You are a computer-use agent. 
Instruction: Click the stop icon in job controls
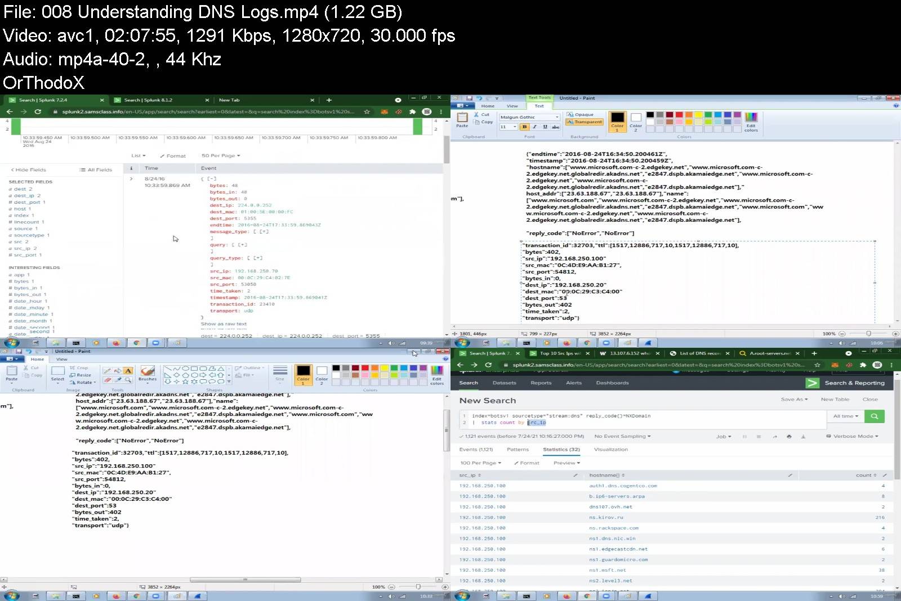click(x=759, y=436)
